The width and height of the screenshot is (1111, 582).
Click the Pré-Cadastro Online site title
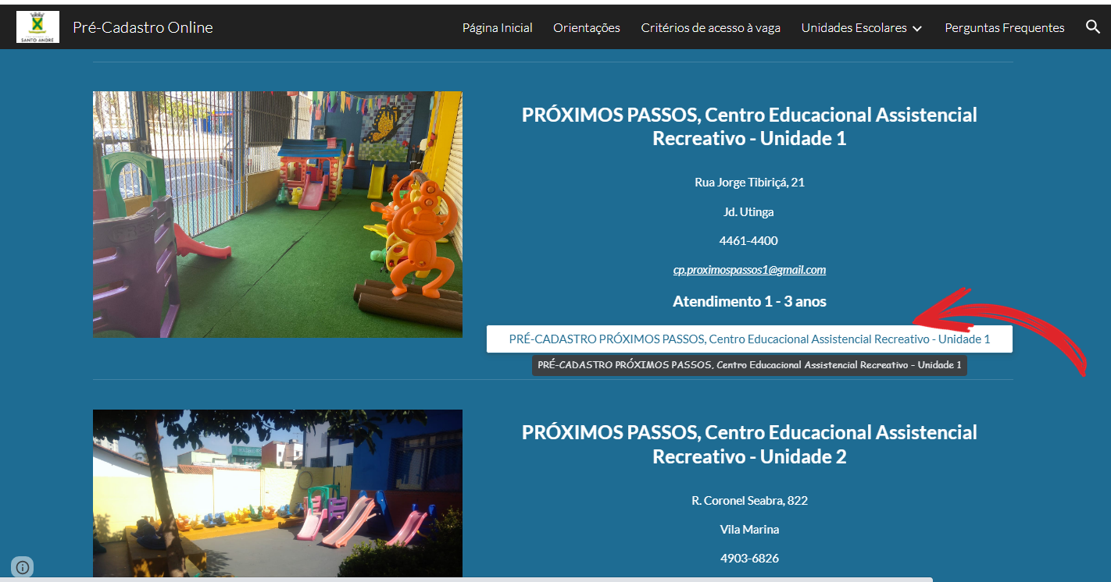tap(143, 27)
